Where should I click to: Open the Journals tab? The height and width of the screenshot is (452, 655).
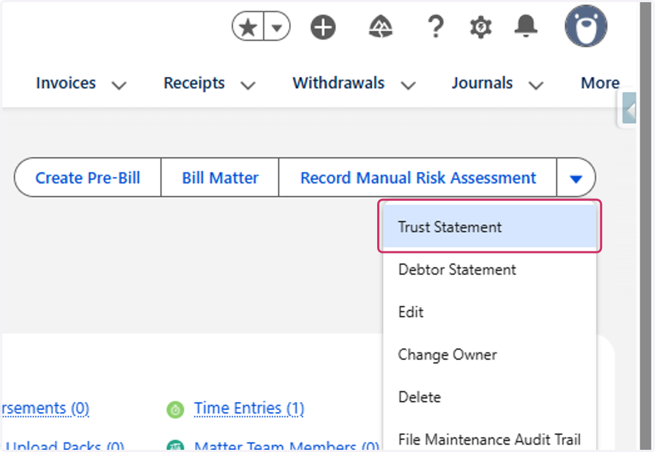tap(482, 83)
